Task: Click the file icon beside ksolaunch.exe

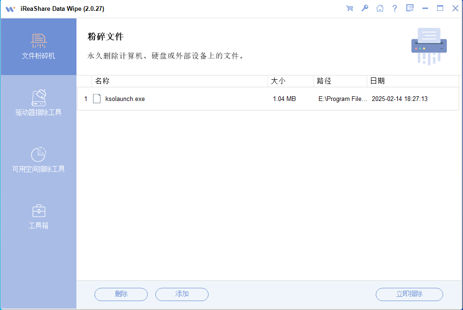Action: click(x=97, y=99)
